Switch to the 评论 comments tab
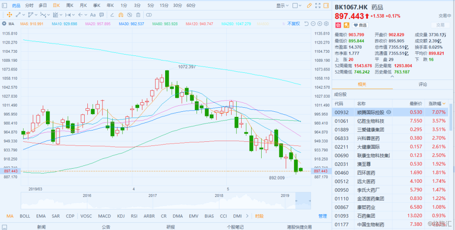The image size is (455, 230). click(423, 85)
